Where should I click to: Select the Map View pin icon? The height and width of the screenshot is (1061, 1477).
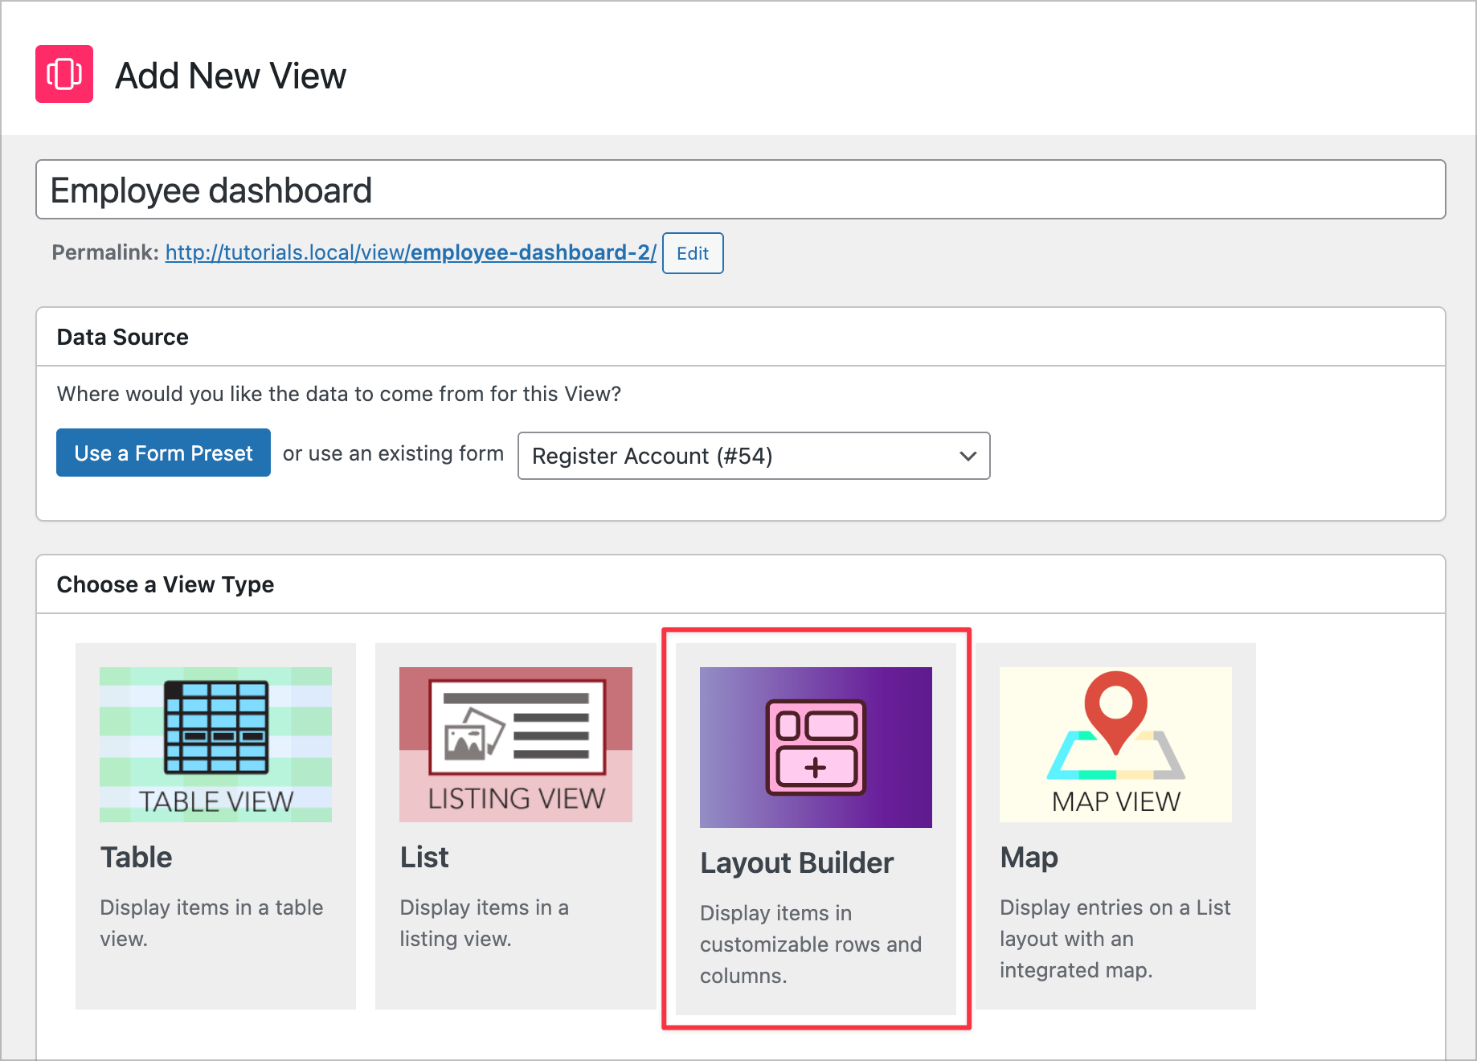(1115, 723)
